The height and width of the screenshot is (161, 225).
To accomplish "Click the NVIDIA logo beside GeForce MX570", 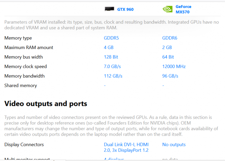I will 167,9.
